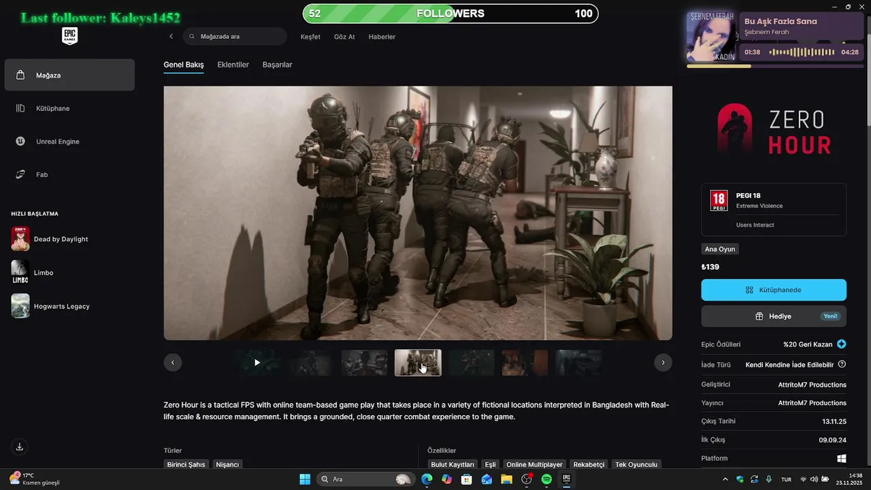
Task: Click the plus icon beside %20 Geri Kazan
Action: point(842,344)
